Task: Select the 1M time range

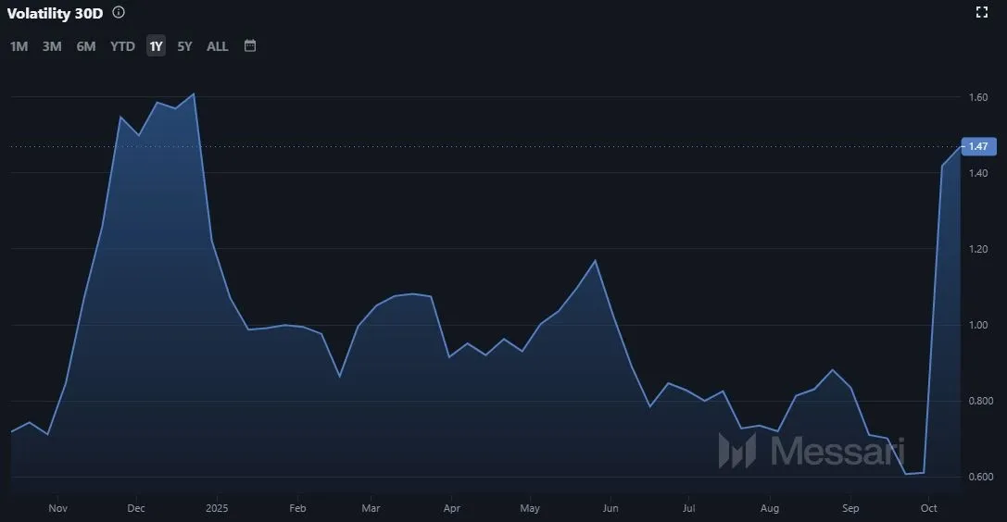Action: click(19, 46)
